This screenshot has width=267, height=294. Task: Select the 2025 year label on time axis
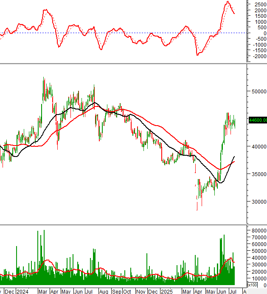(166, 291)
